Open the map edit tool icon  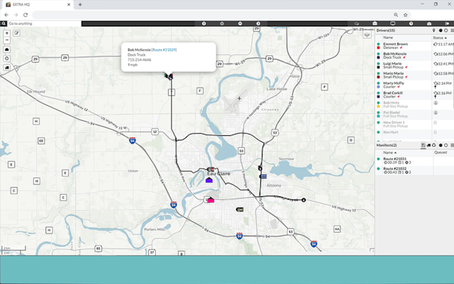tap(17, 33)
